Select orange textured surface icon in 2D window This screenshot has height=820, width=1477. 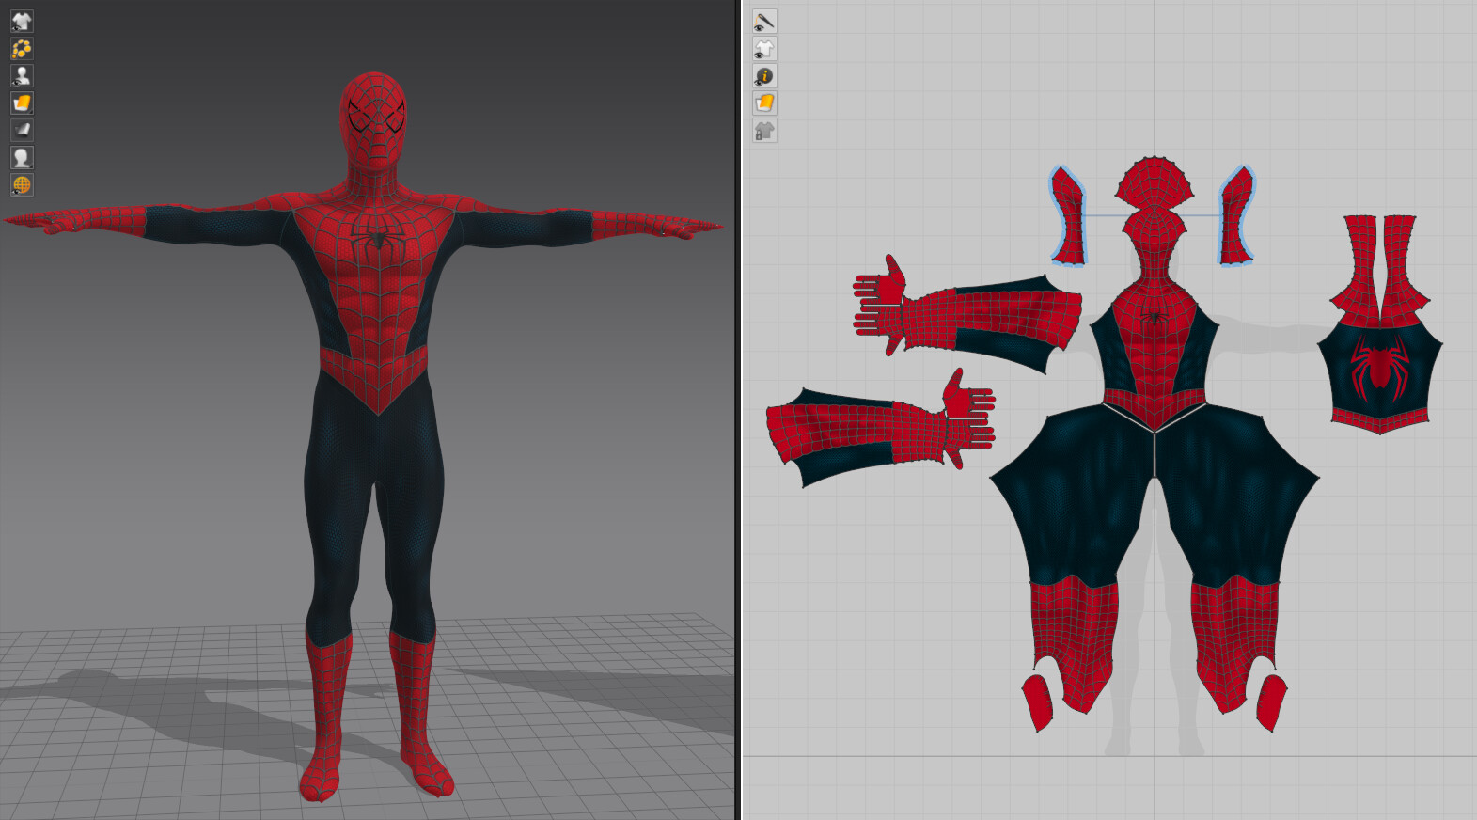coord(764,102)
